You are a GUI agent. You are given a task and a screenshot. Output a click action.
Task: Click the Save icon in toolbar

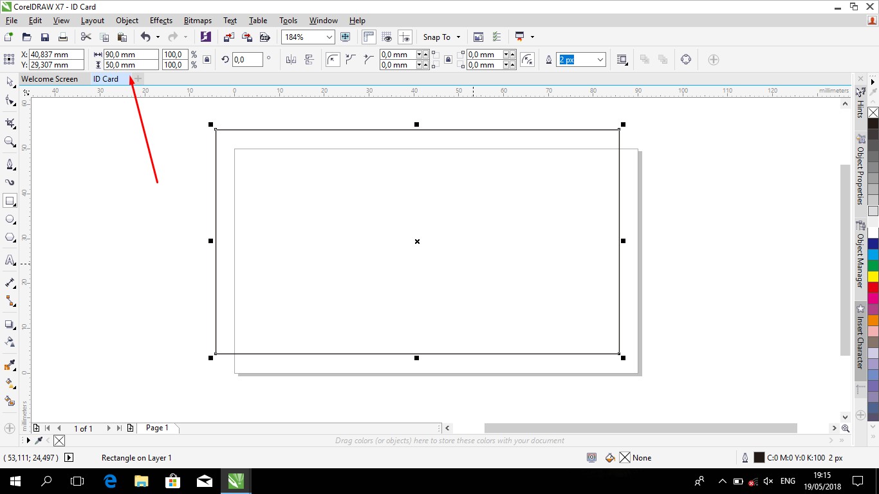[44, 37]
